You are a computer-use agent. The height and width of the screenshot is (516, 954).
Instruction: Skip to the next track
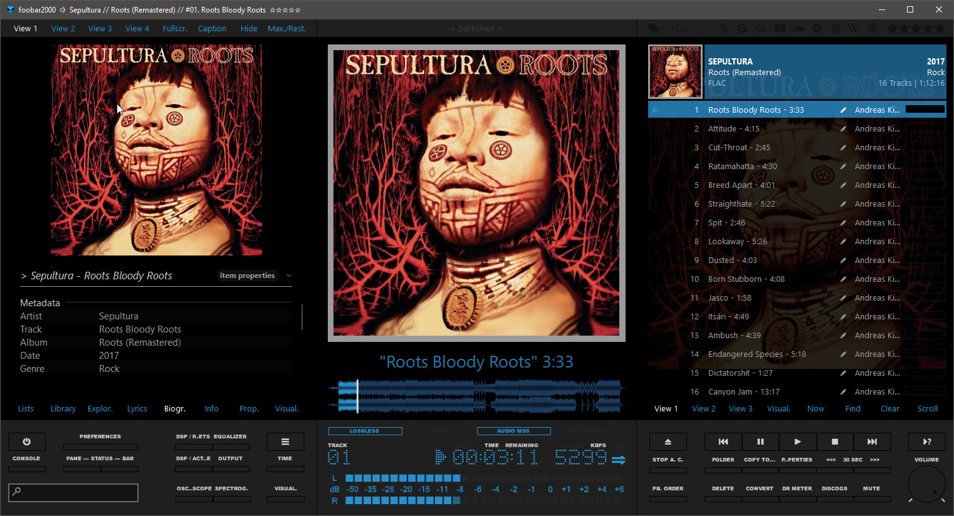[x=872, y=441]
